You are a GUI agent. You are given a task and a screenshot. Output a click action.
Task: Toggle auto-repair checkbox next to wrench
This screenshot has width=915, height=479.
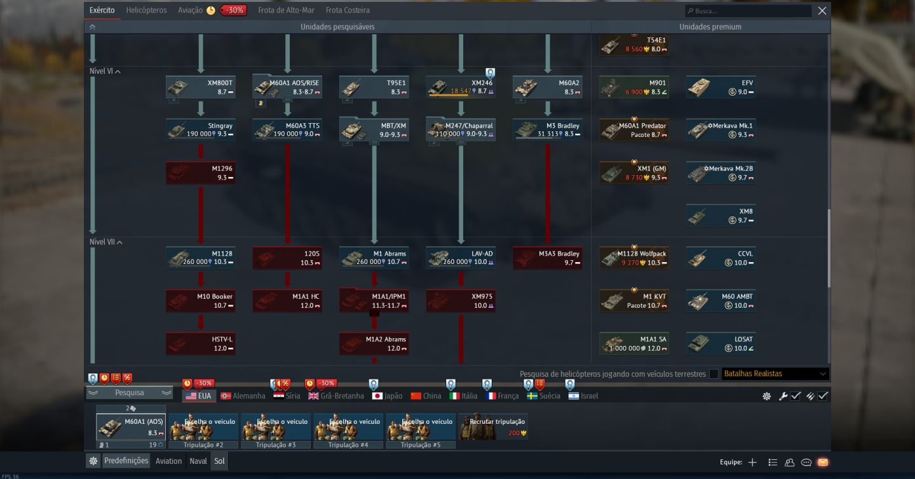click(796, 396)
